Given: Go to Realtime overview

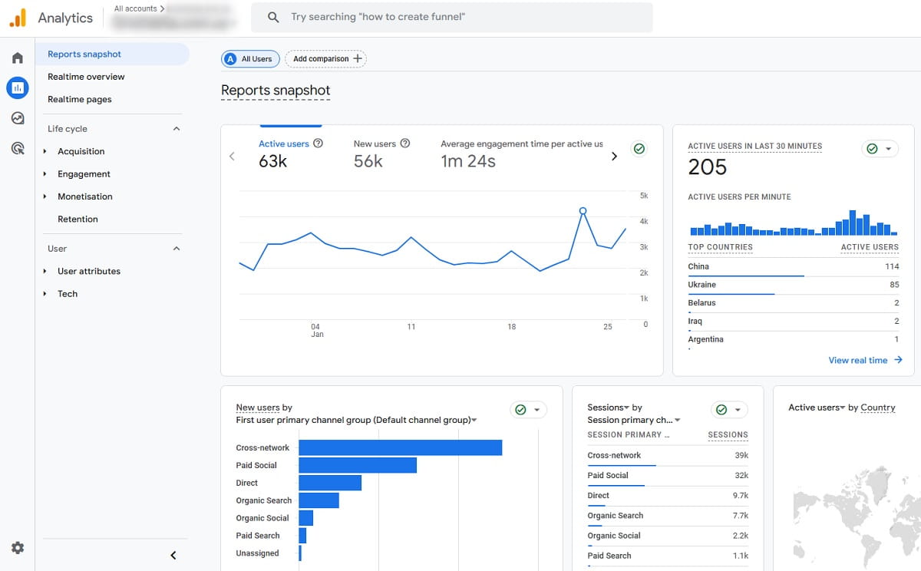Looking at the screenshot, I should (87, 77).
